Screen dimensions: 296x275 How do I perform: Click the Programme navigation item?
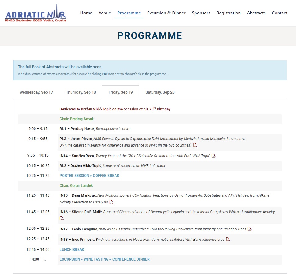coord(129,13)
